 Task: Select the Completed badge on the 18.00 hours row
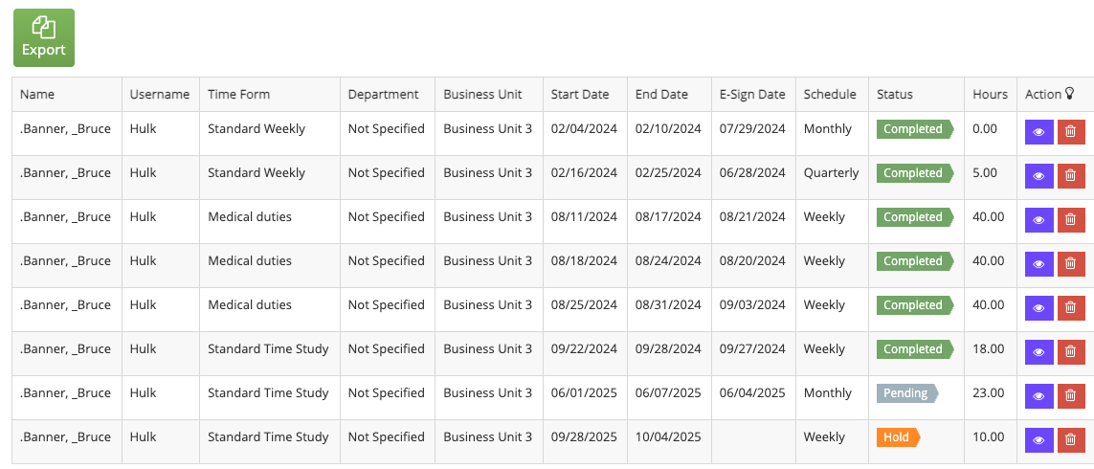tap(915, 349)
